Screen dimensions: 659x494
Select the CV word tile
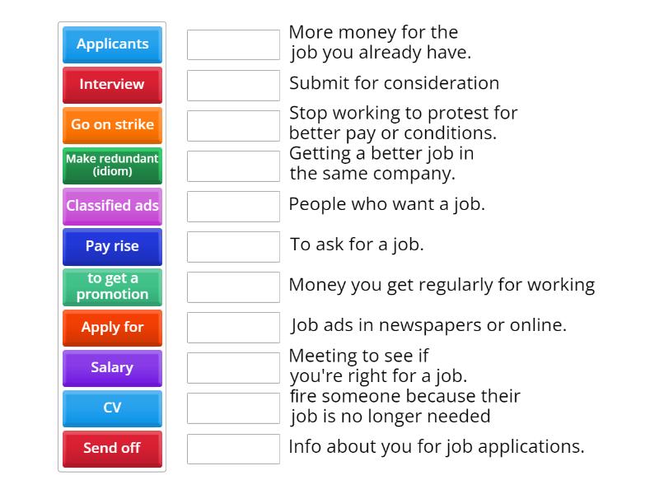[x=112, y=408]
